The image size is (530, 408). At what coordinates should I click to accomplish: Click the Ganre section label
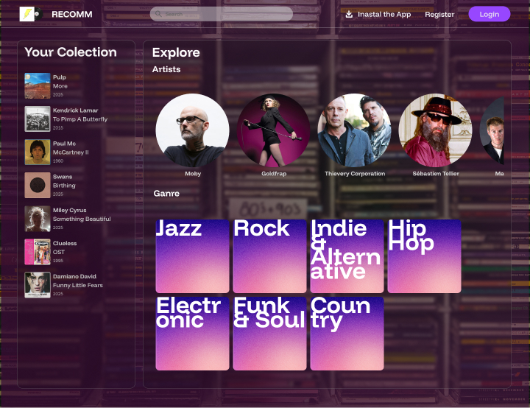[166, 193]
